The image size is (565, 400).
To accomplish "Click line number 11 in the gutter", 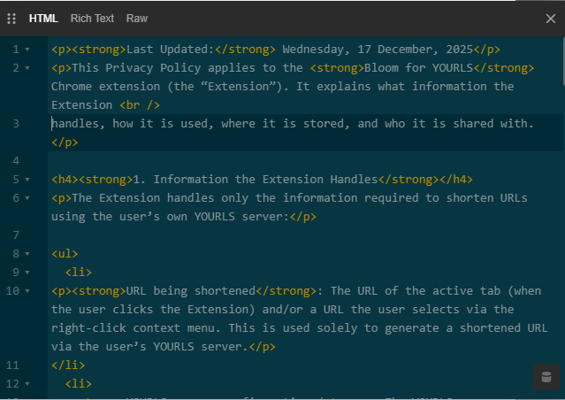I will click(x=12, y=365).
